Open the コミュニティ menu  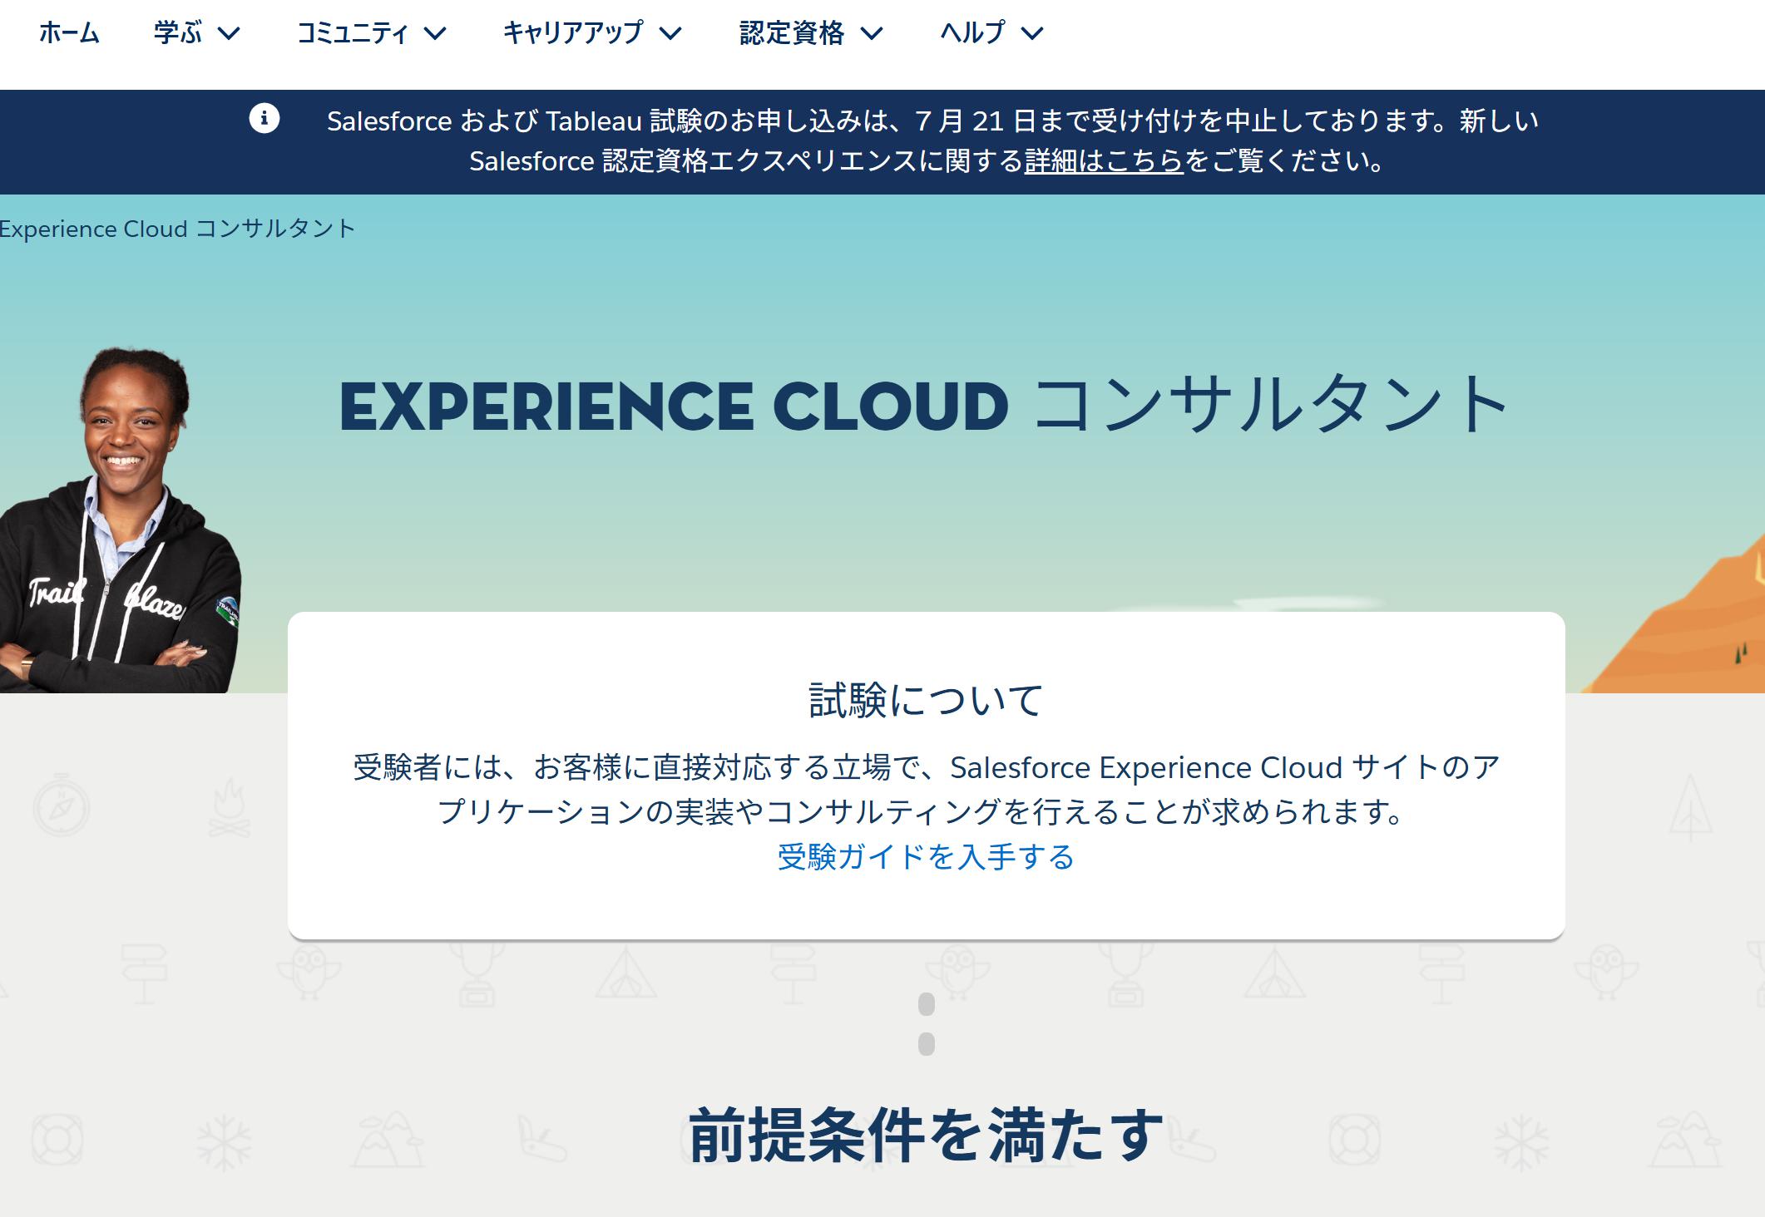(x=353, y=33)
